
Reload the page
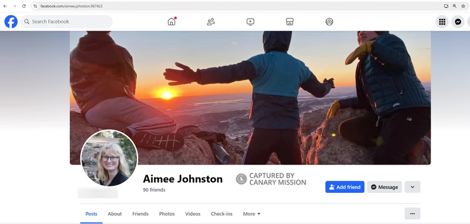[24, 6]
